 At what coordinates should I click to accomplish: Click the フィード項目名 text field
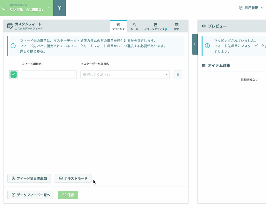tap(49, 74)
